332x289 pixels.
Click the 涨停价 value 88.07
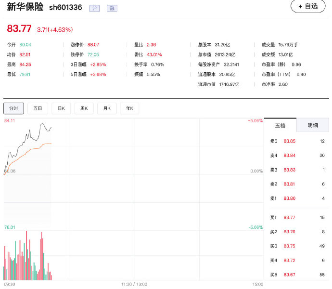(x=93, y=45)
